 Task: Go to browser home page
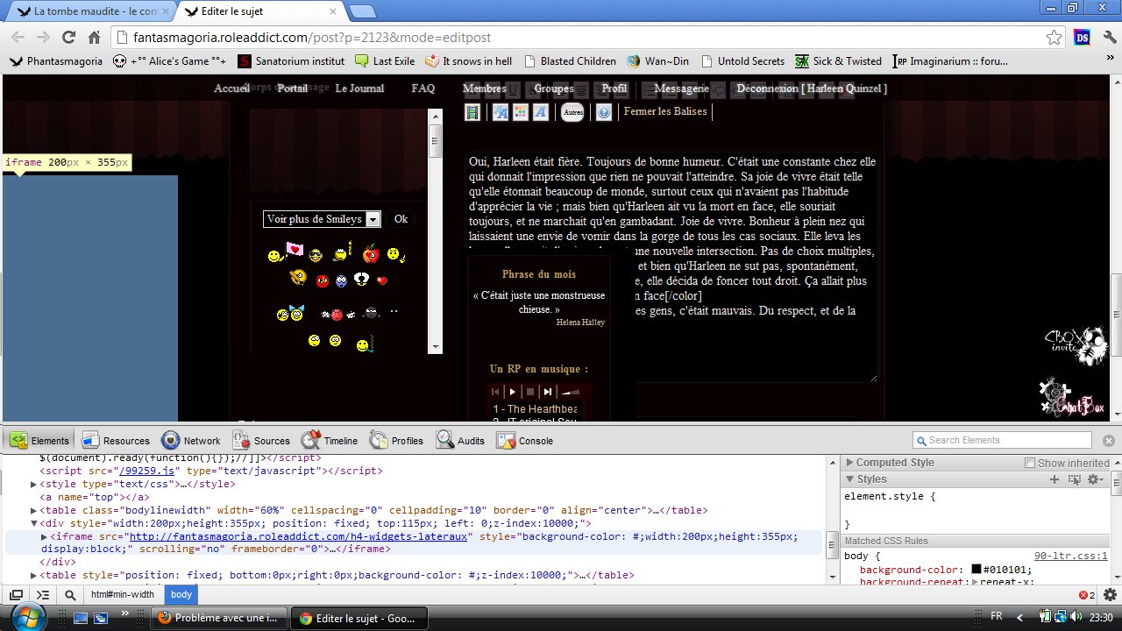(95, 38)
